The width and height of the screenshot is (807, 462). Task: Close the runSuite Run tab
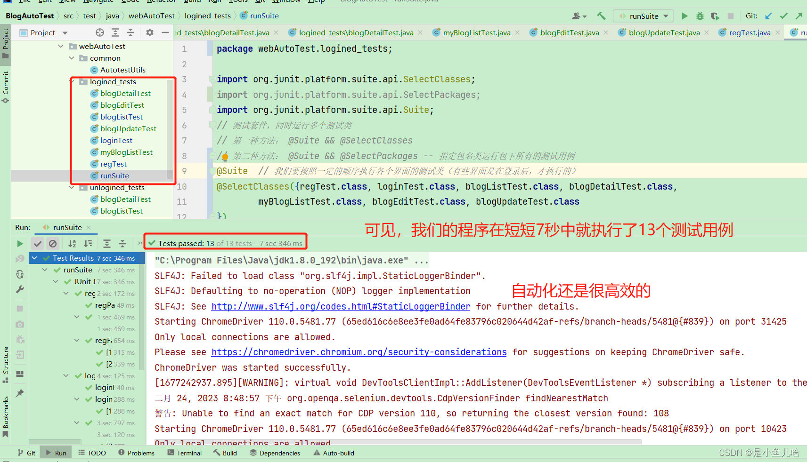pyautogui.click(x=89, y=228)
